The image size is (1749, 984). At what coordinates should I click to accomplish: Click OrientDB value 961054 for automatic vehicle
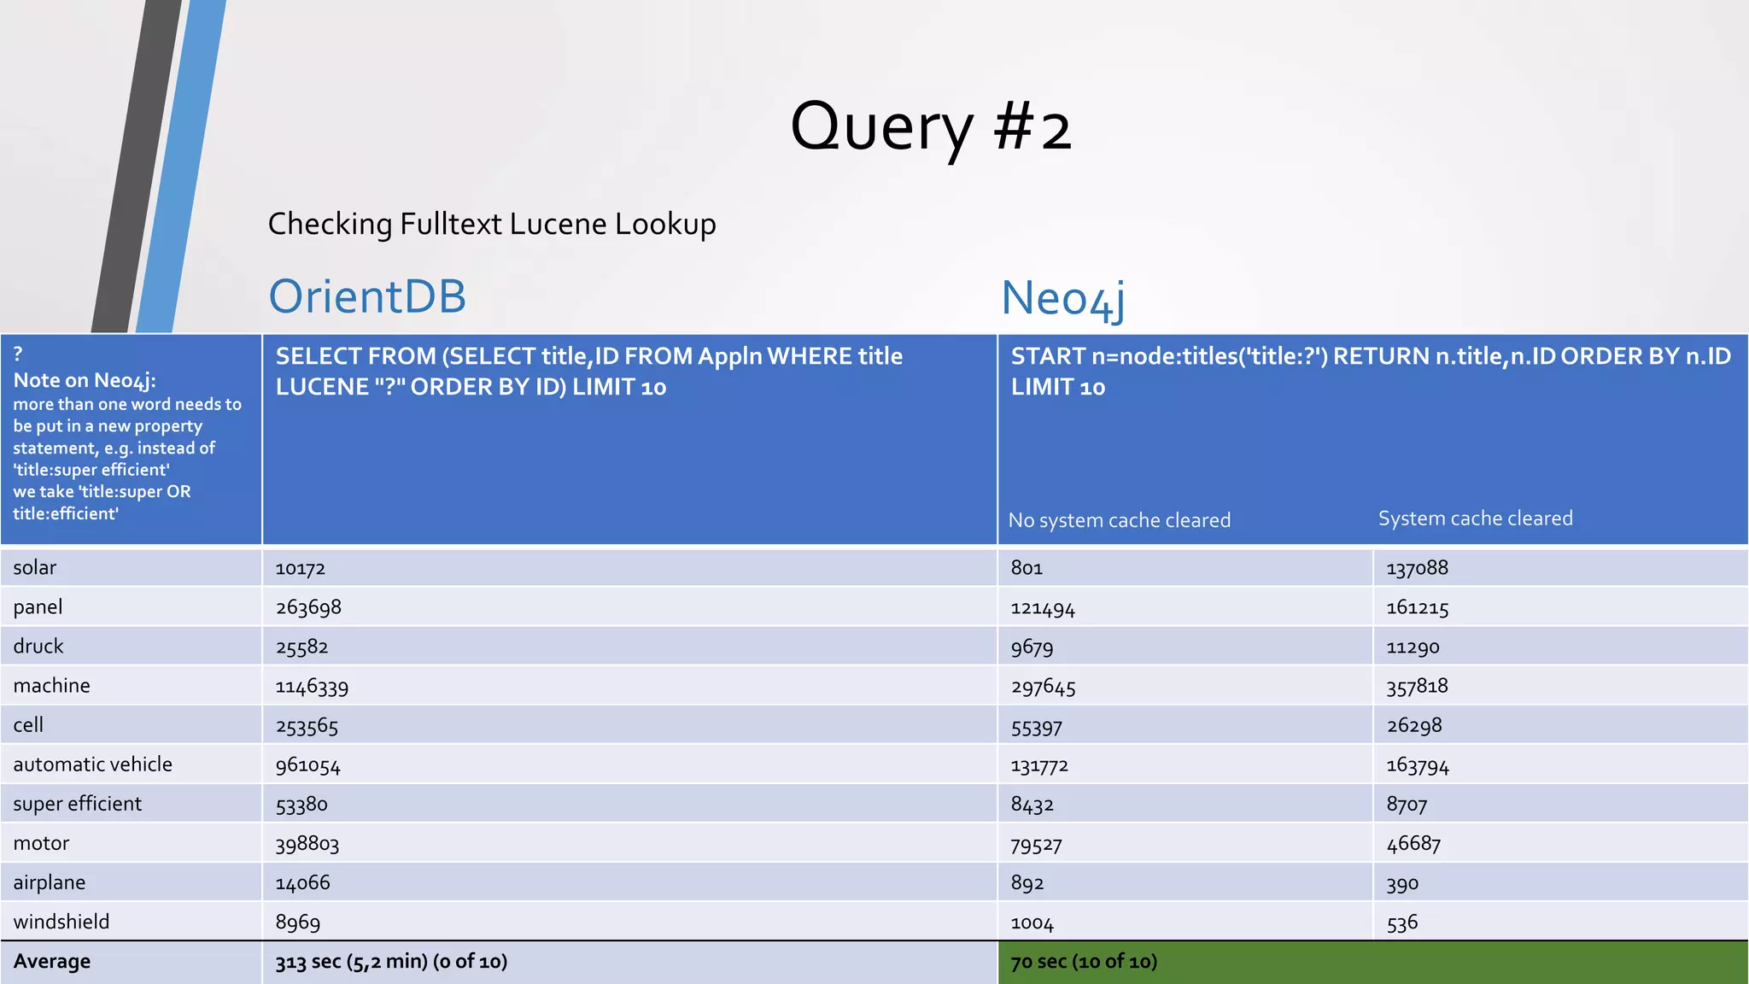(x=307, y=765)
